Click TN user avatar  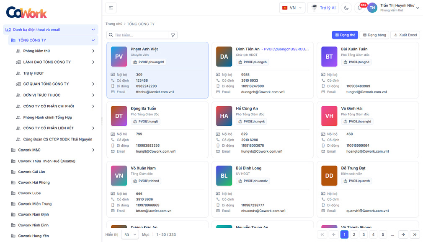pyautogui.click(x=372, y=8)
